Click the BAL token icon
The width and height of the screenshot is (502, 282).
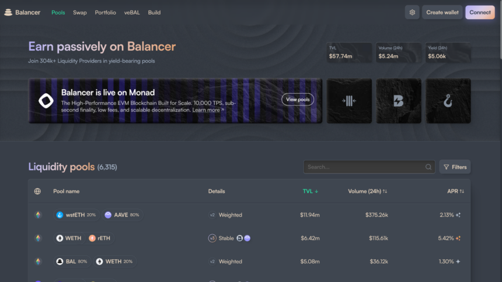[x=60, y=262]
